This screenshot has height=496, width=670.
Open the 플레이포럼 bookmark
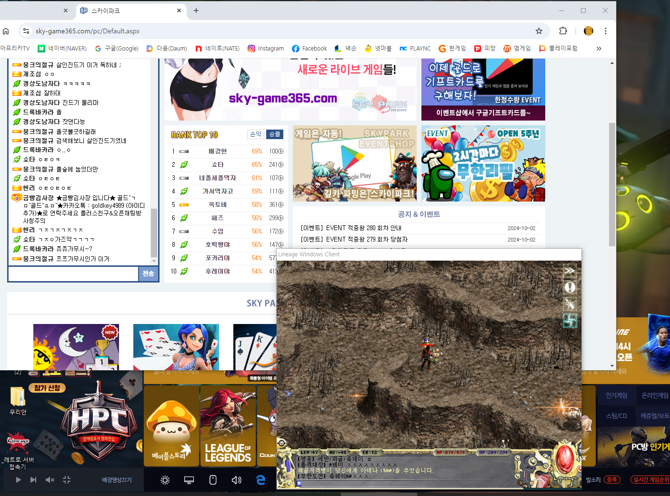(558, 49)
